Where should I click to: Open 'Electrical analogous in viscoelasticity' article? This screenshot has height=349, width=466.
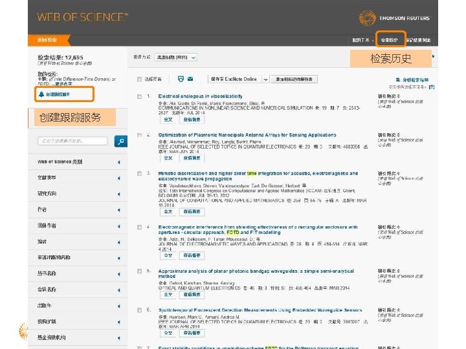pyautogui.click(x=200, y=96)
